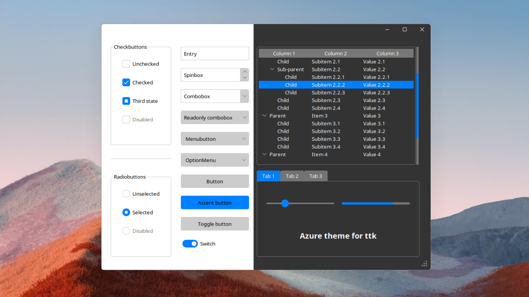Switch to Tab 2
529x297 pixels.
292,176
